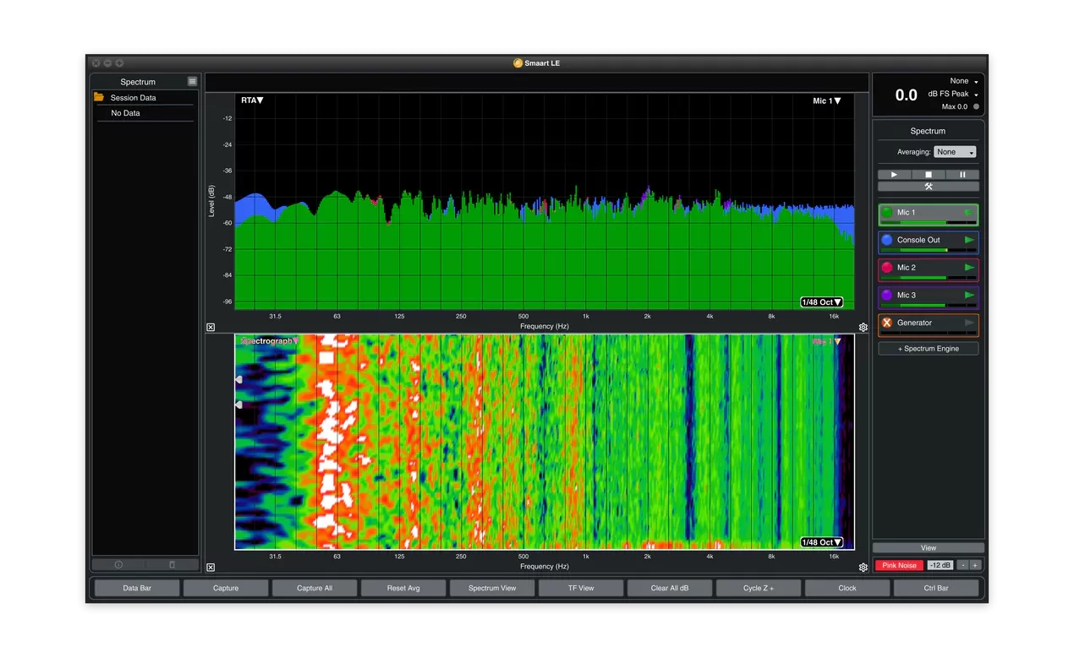The image size is (1074, 663).
Task: Switch to TF View
Action: tap(581, 588)
